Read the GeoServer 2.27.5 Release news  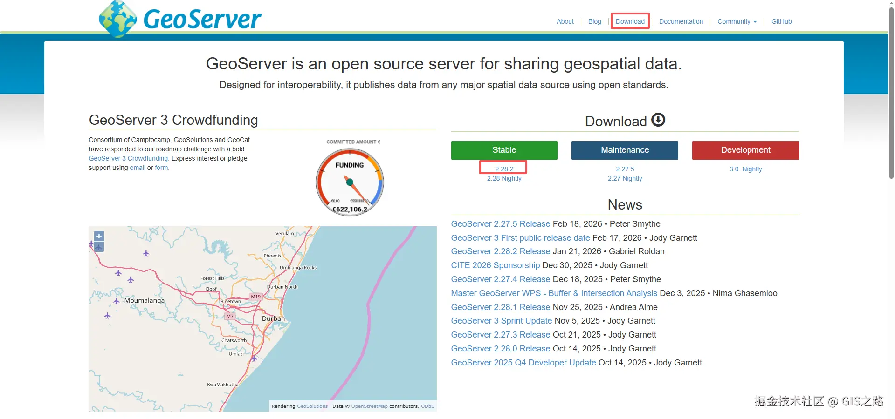[x=501, y=224]
